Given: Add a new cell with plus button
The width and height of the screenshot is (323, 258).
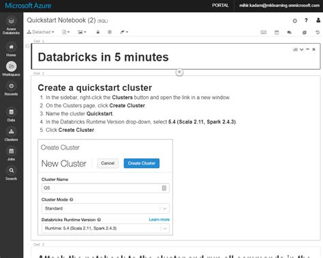Looking at the screenshot, I should [x=179, y=72].
